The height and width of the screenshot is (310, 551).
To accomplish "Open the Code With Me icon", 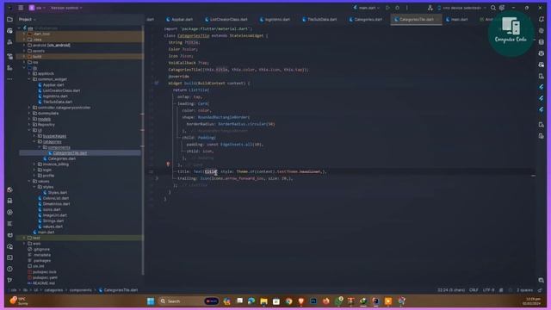I will [x=430, y=8].
